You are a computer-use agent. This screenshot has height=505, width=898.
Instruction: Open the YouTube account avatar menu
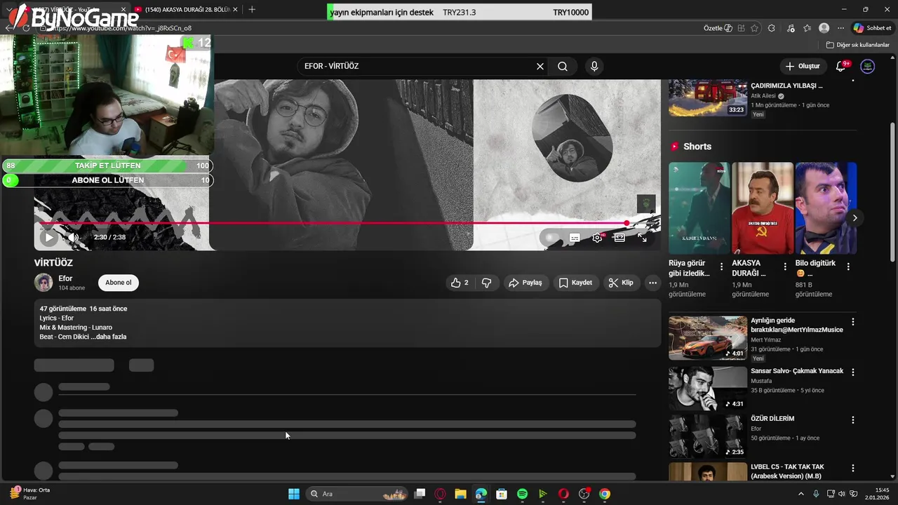coord(868,66)
